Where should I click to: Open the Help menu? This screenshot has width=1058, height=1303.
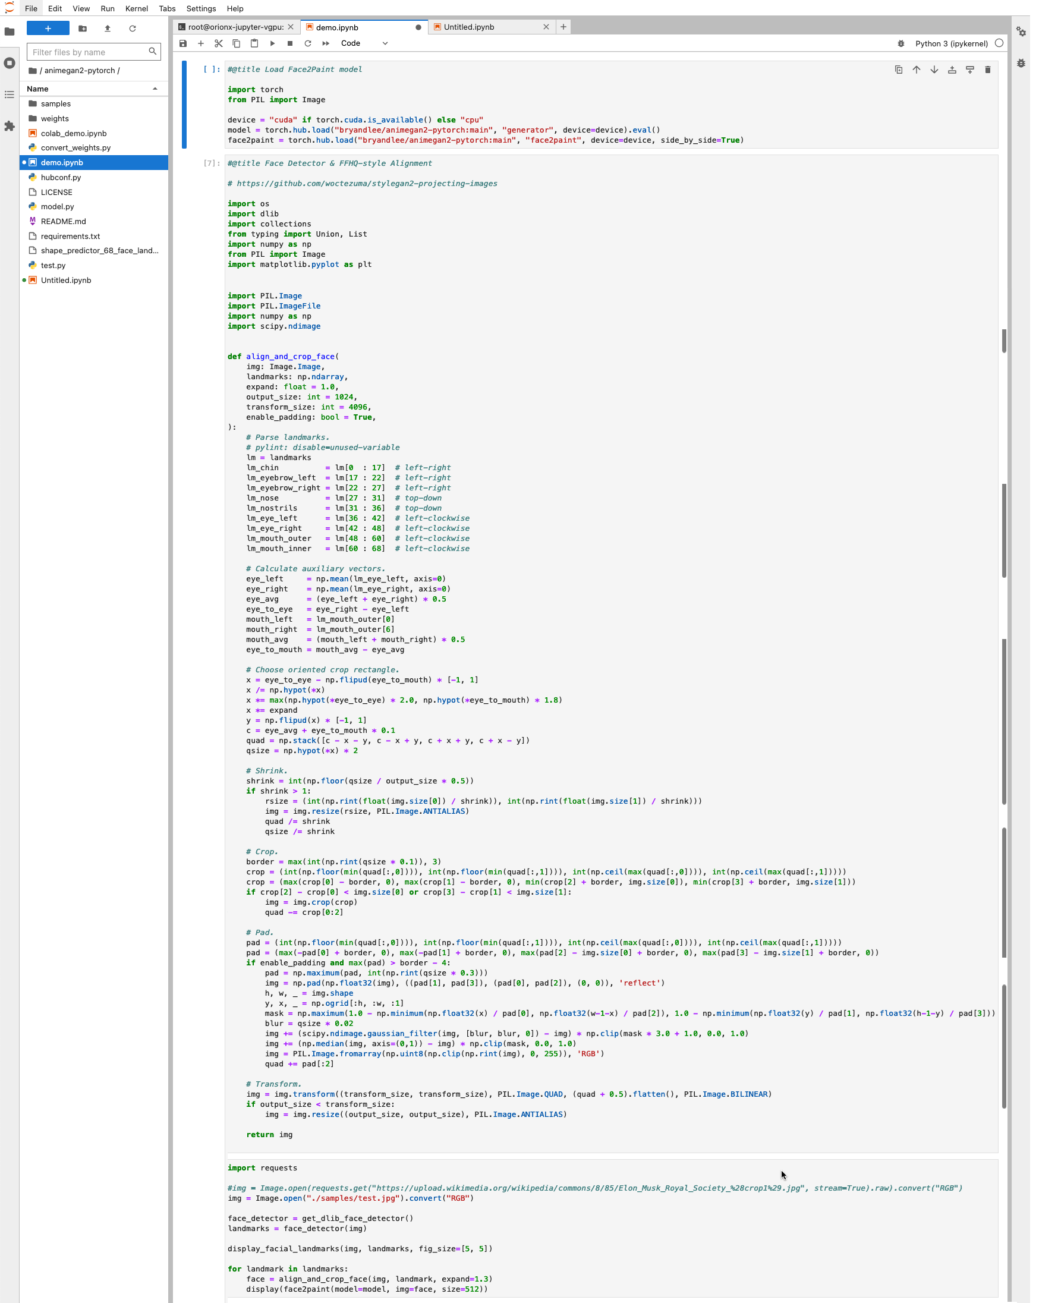point(235,8)
